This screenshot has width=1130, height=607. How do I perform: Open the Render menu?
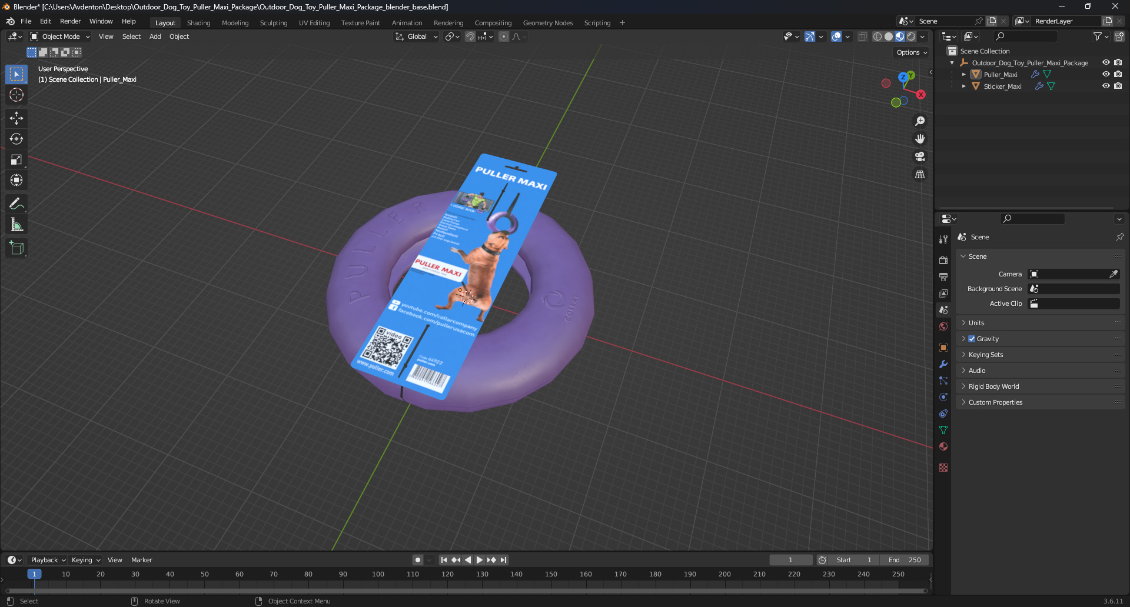coord(71,21)
